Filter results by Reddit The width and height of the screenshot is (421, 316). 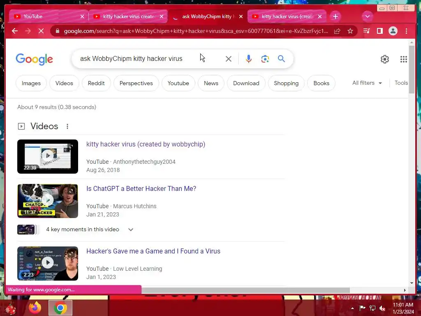click(96, 83)
